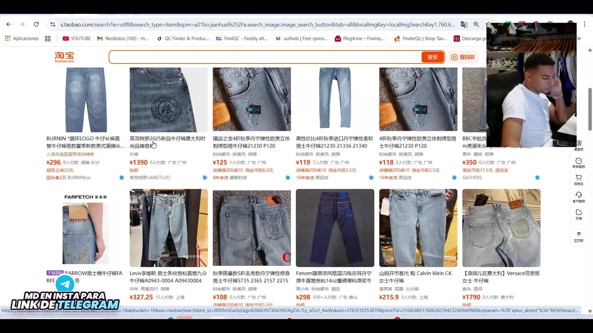Viewport: 593px width, 333px height.
Task: Open the QC Finder & Products bookmark
Action: [x=183, y=38]
